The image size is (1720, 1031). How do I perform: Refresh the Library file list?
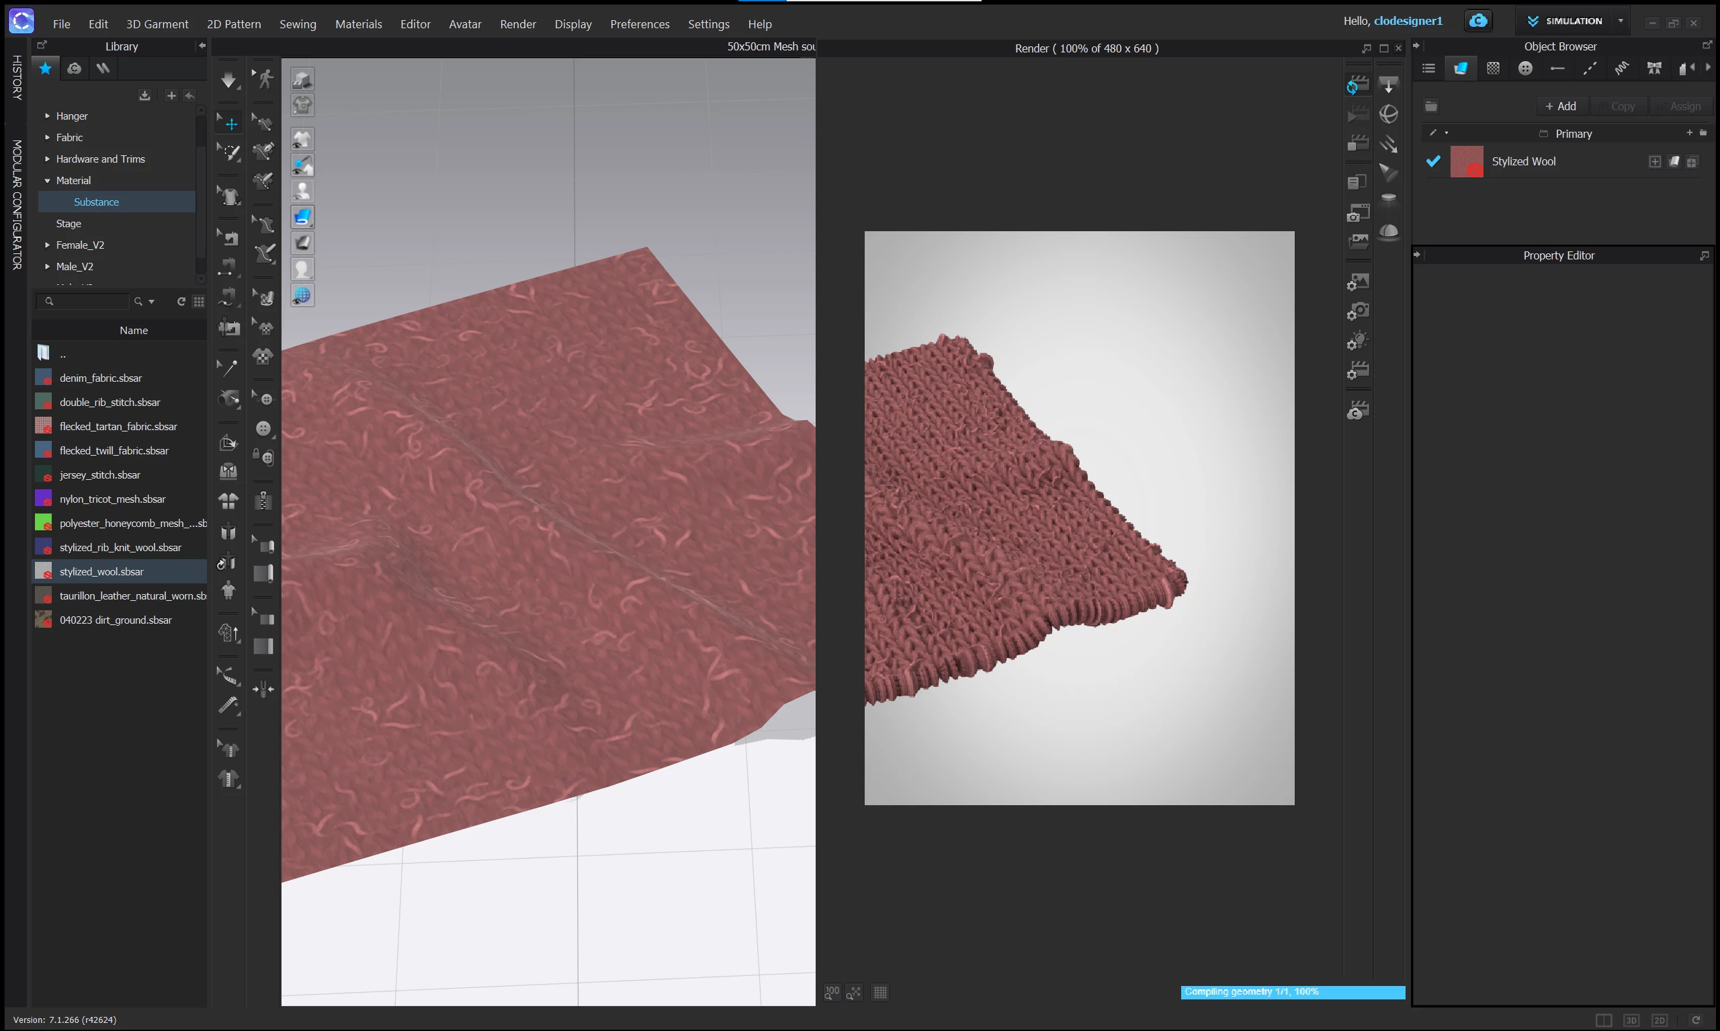pyautogui.click(x=181, y=302)
